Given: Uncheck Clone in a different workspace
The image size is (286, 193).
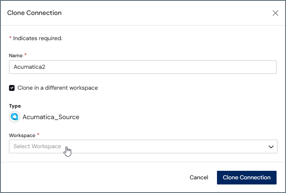Looking at the screenshot, I should 12,88.
